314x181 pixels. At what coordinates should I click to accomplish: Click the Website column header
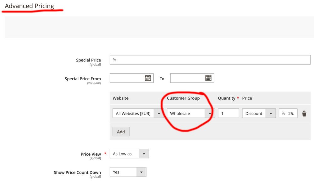point(121,98)
